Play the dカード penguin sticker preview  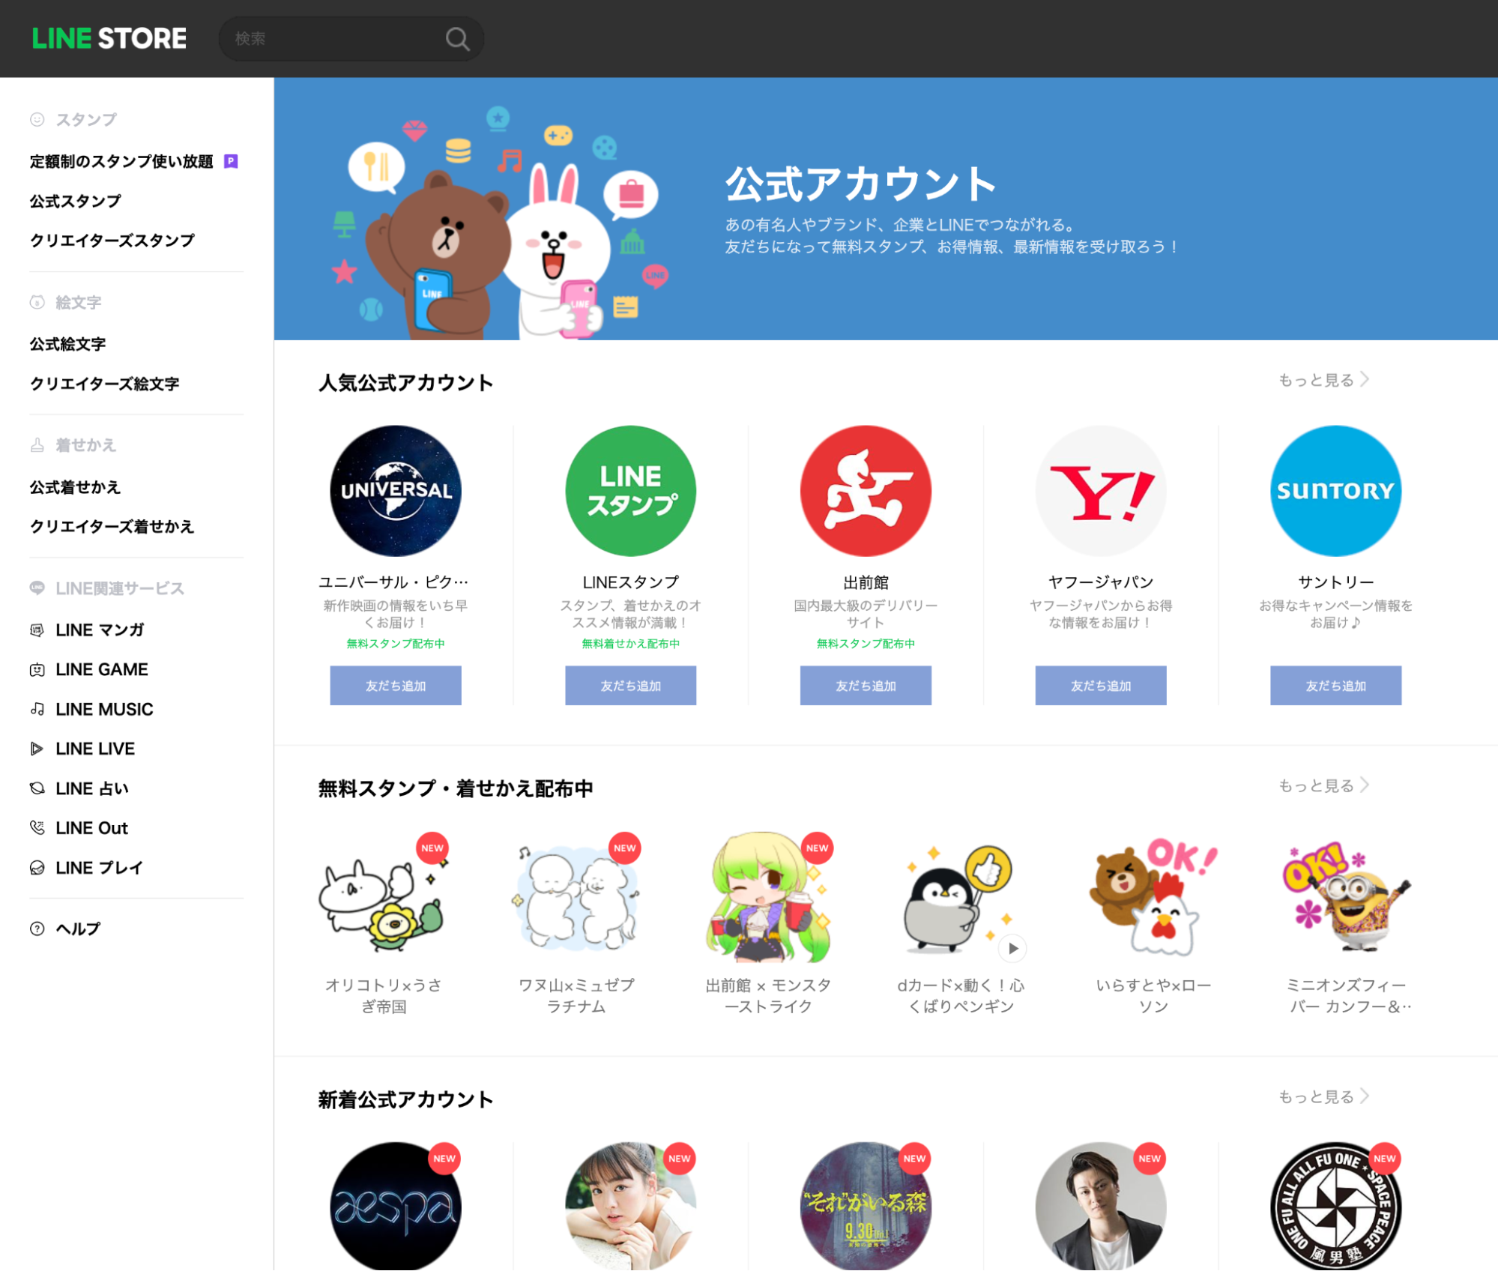click(1013, 948)
